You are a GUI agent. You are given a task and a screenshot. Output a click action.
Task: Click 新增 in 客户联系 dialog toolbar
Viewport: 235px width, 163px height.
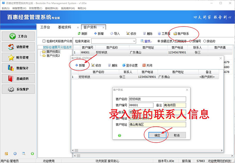[80, 65]
